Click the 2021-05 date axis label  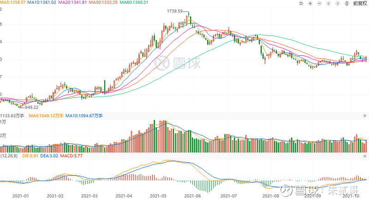pyautogui.click(x=158, y=196)
